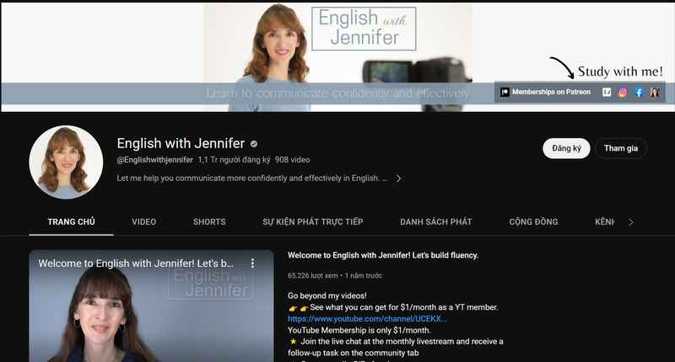The width and height of the screenshot is (675, 362).
Task: Open the youtube.com/channel/UCEKX link
Action: point(367,318)
